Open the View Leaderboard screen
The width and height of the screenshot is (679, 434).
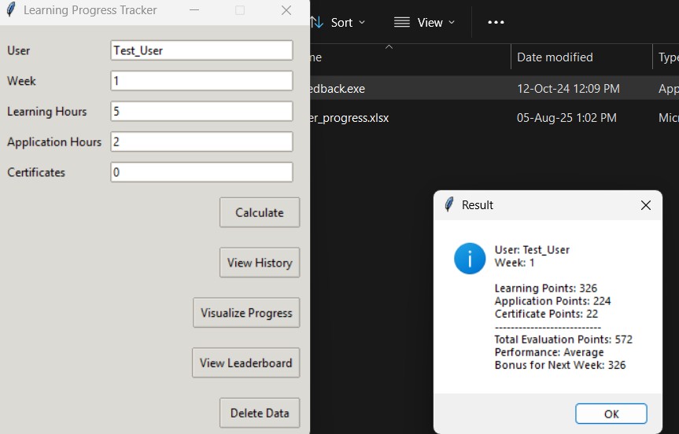coord(245,363)
